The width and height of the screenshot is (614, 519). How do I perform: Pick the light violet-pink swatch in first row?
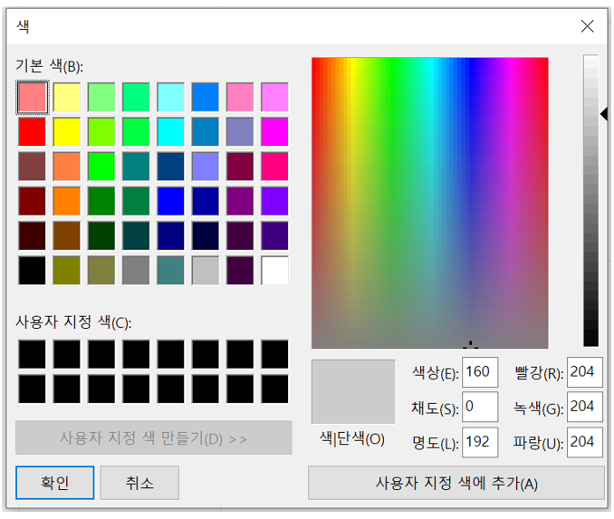[275, 98]
